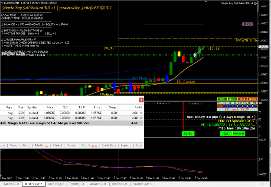The height and width of the screenshot is (187, 271).
Task: Click the clSELL close-sell button
Action: coord(252,99)
